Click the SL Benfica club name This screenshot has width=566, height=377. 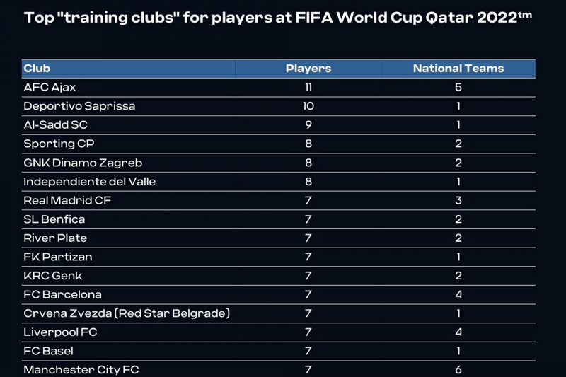coord(54,219)
